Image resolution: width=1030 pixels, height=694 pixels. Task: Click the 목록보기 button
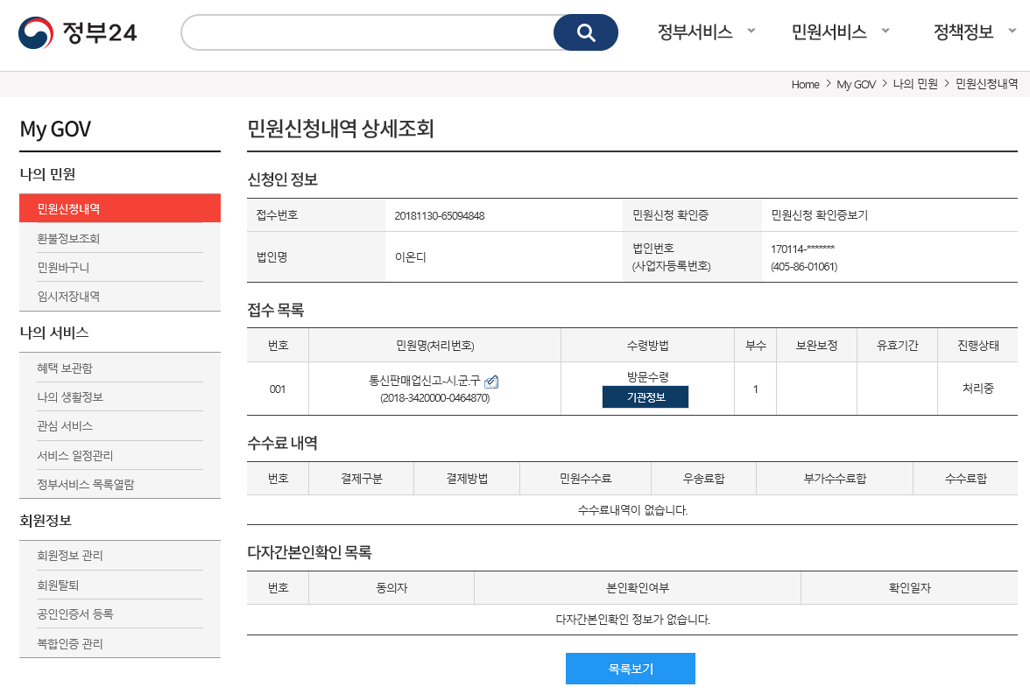coord(630,669)
